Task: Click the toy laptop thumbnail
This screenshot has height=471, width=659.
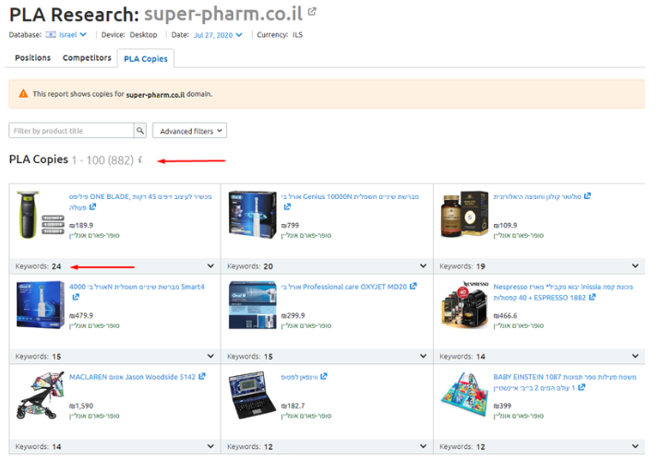Action: click(x=253, y=395)
